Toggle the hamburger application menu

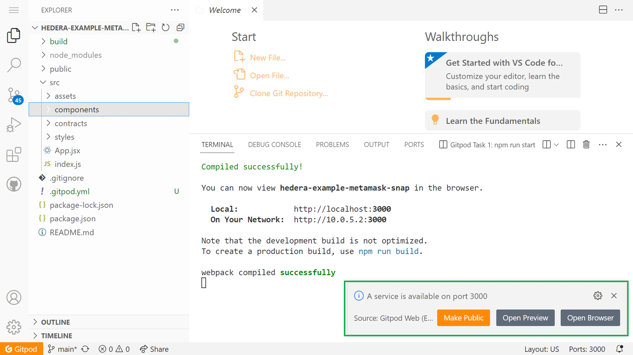(14, 10)
